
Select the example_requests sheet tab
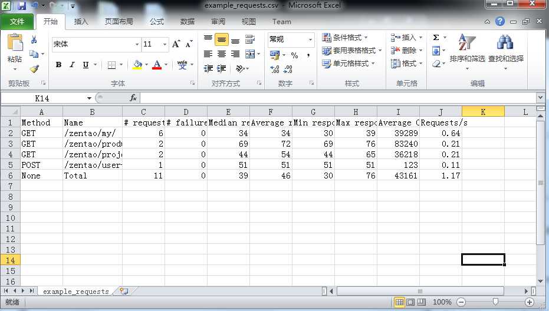[x=76, y=292]
